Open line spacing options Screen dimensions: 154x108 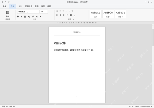tap(67, 15)
